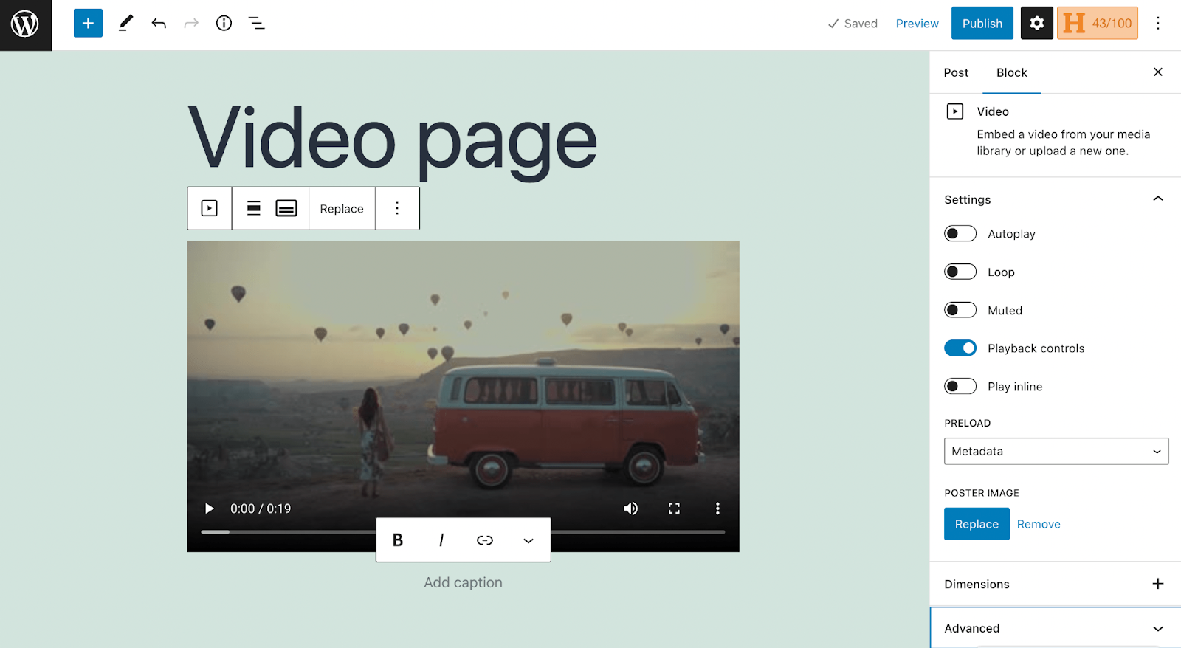Image resolution: width=1181 pixels, height=648 pixels.
Task: Remove the poster image
Action: [x=1038, y=524]
